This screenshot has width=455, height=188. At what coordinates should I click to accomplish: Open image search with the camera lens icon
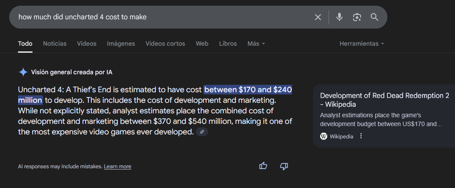[x=357, y=17]
